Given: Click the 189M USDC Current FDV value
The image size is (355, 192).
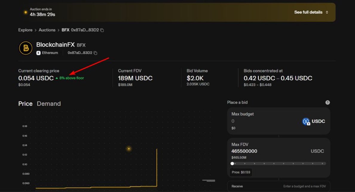Looking at the screenshot, I should tap(135, 78).
